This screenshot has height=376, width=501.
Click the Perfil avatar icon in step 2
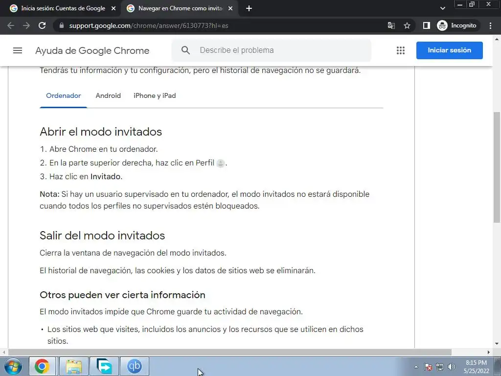click(x=221, y=163)
